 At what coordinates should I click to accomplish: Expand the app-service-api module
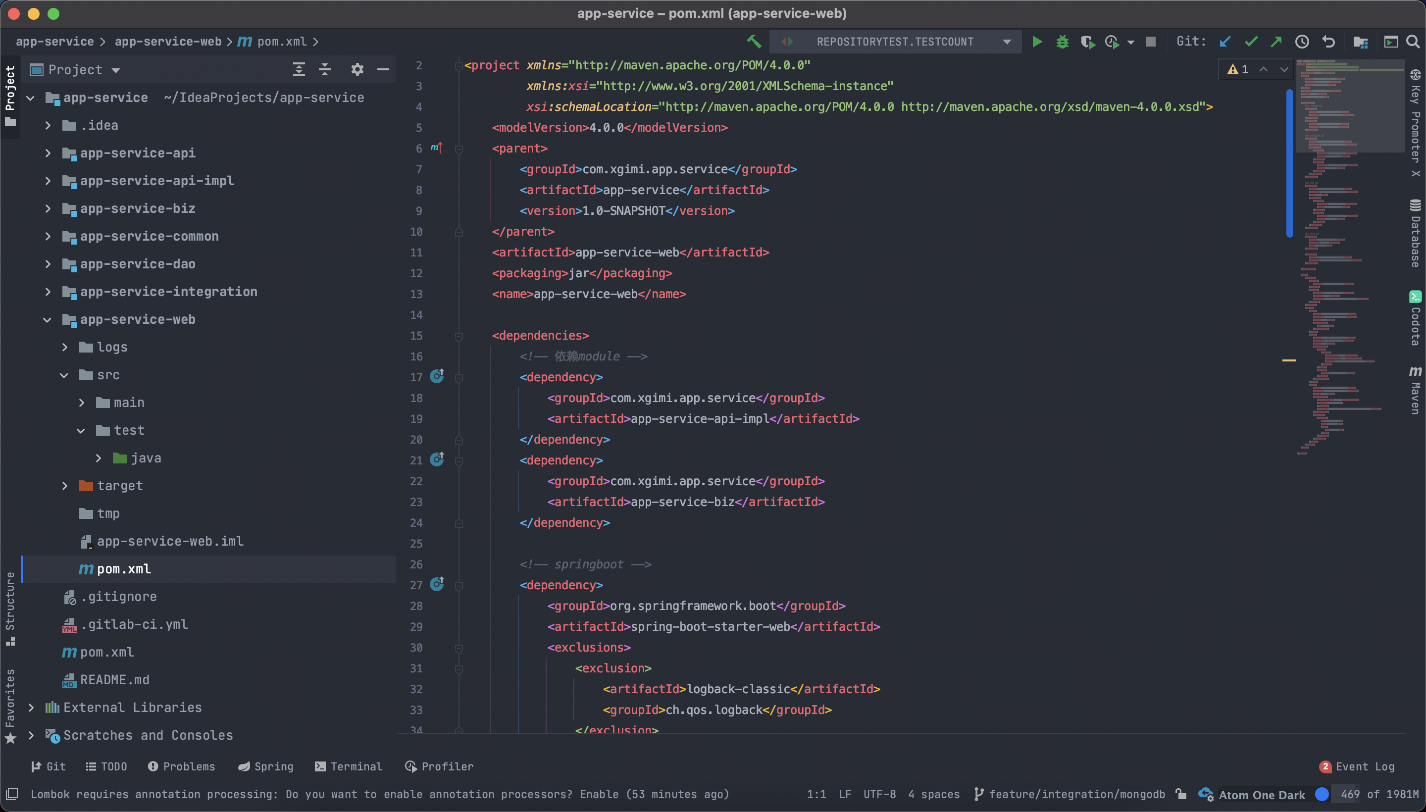click(48, 153)
